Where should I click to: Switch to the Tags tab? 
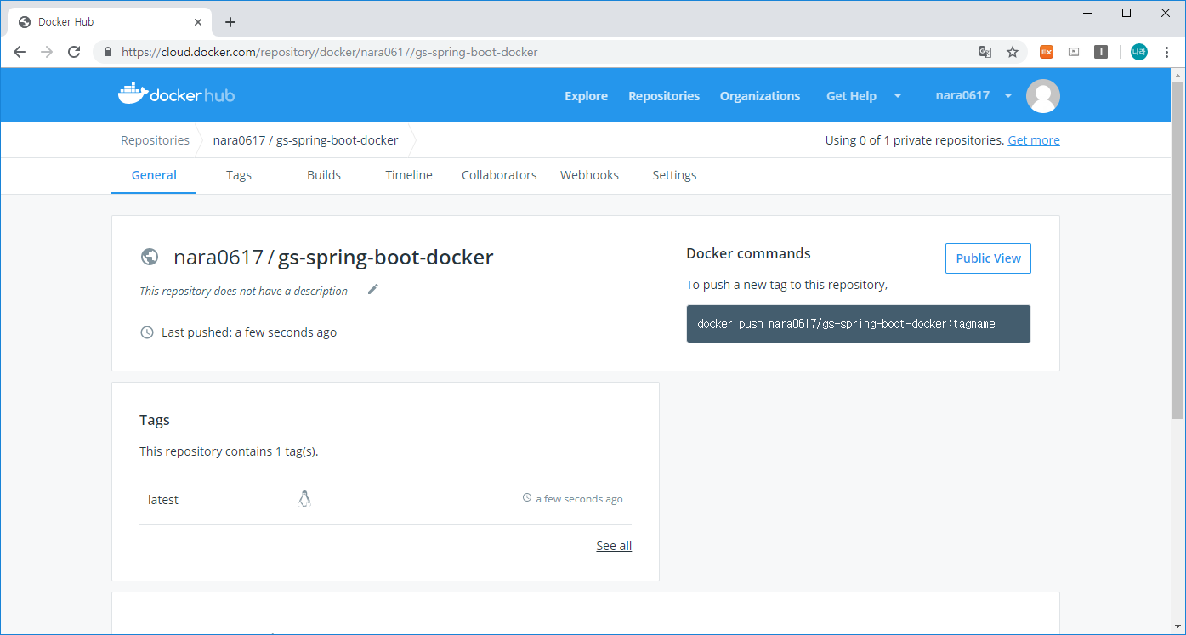(x=239, y=175)
